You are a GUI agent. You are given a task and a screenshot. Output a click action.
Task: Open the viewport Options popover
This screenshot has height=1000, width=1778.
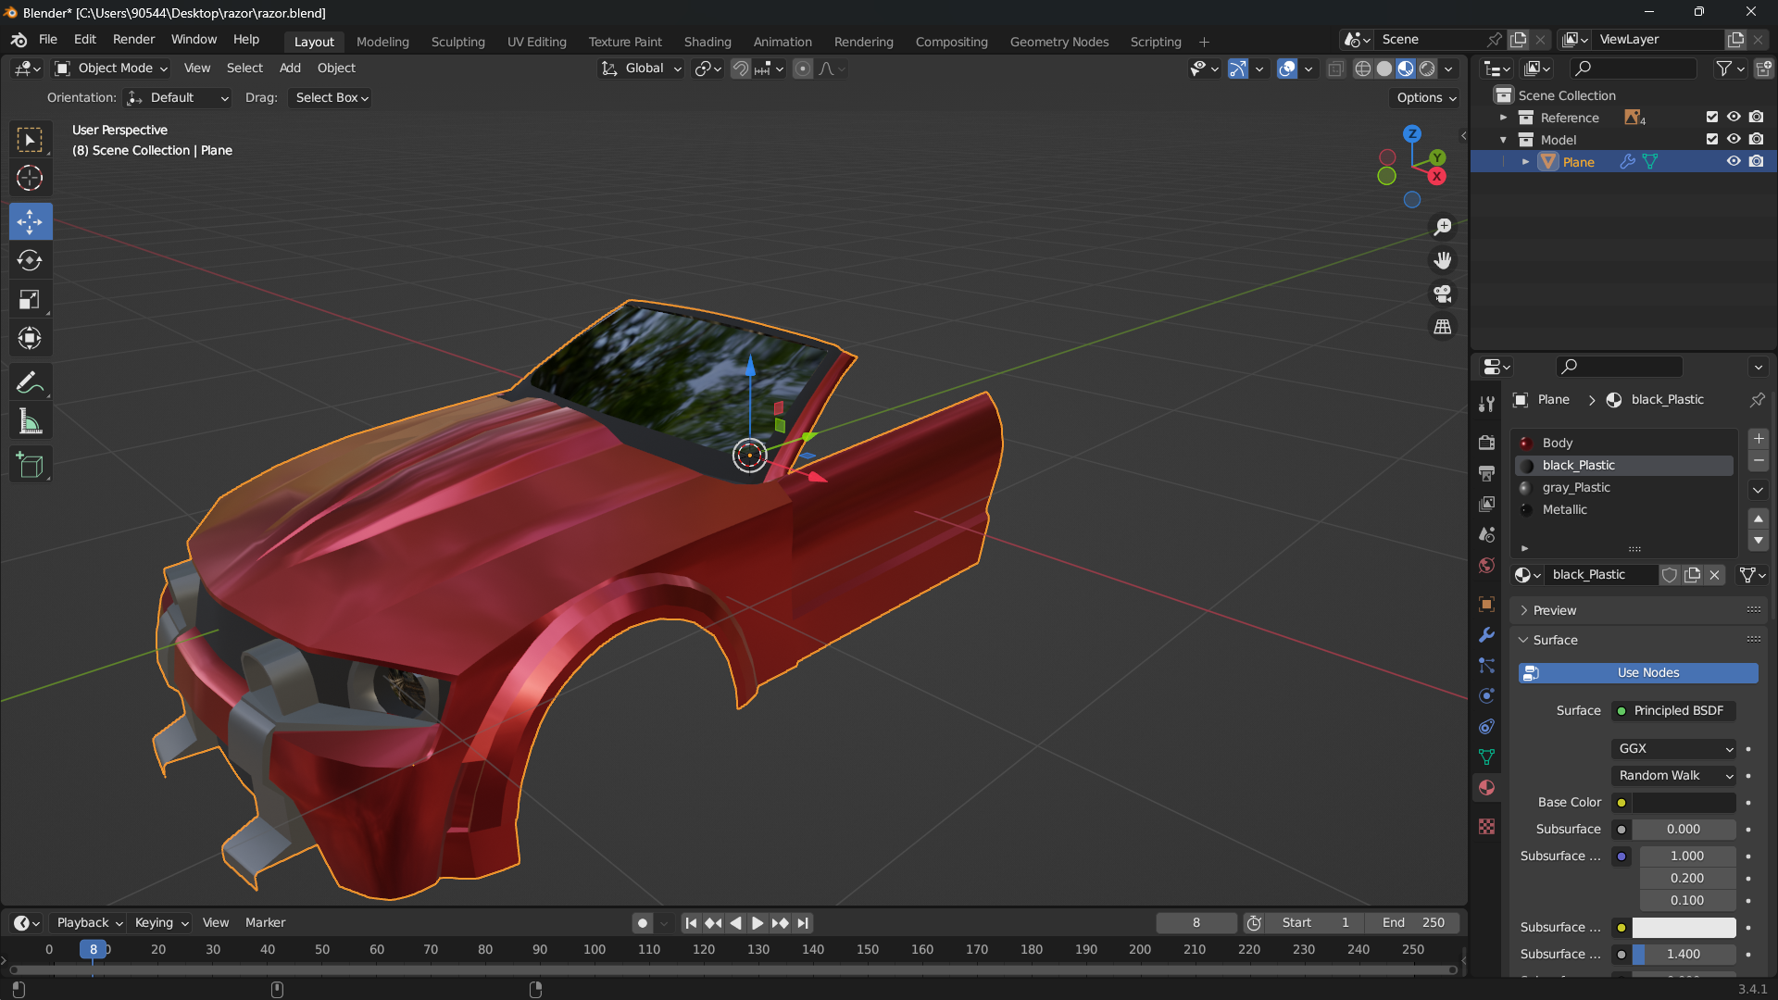coord(1426,98)
